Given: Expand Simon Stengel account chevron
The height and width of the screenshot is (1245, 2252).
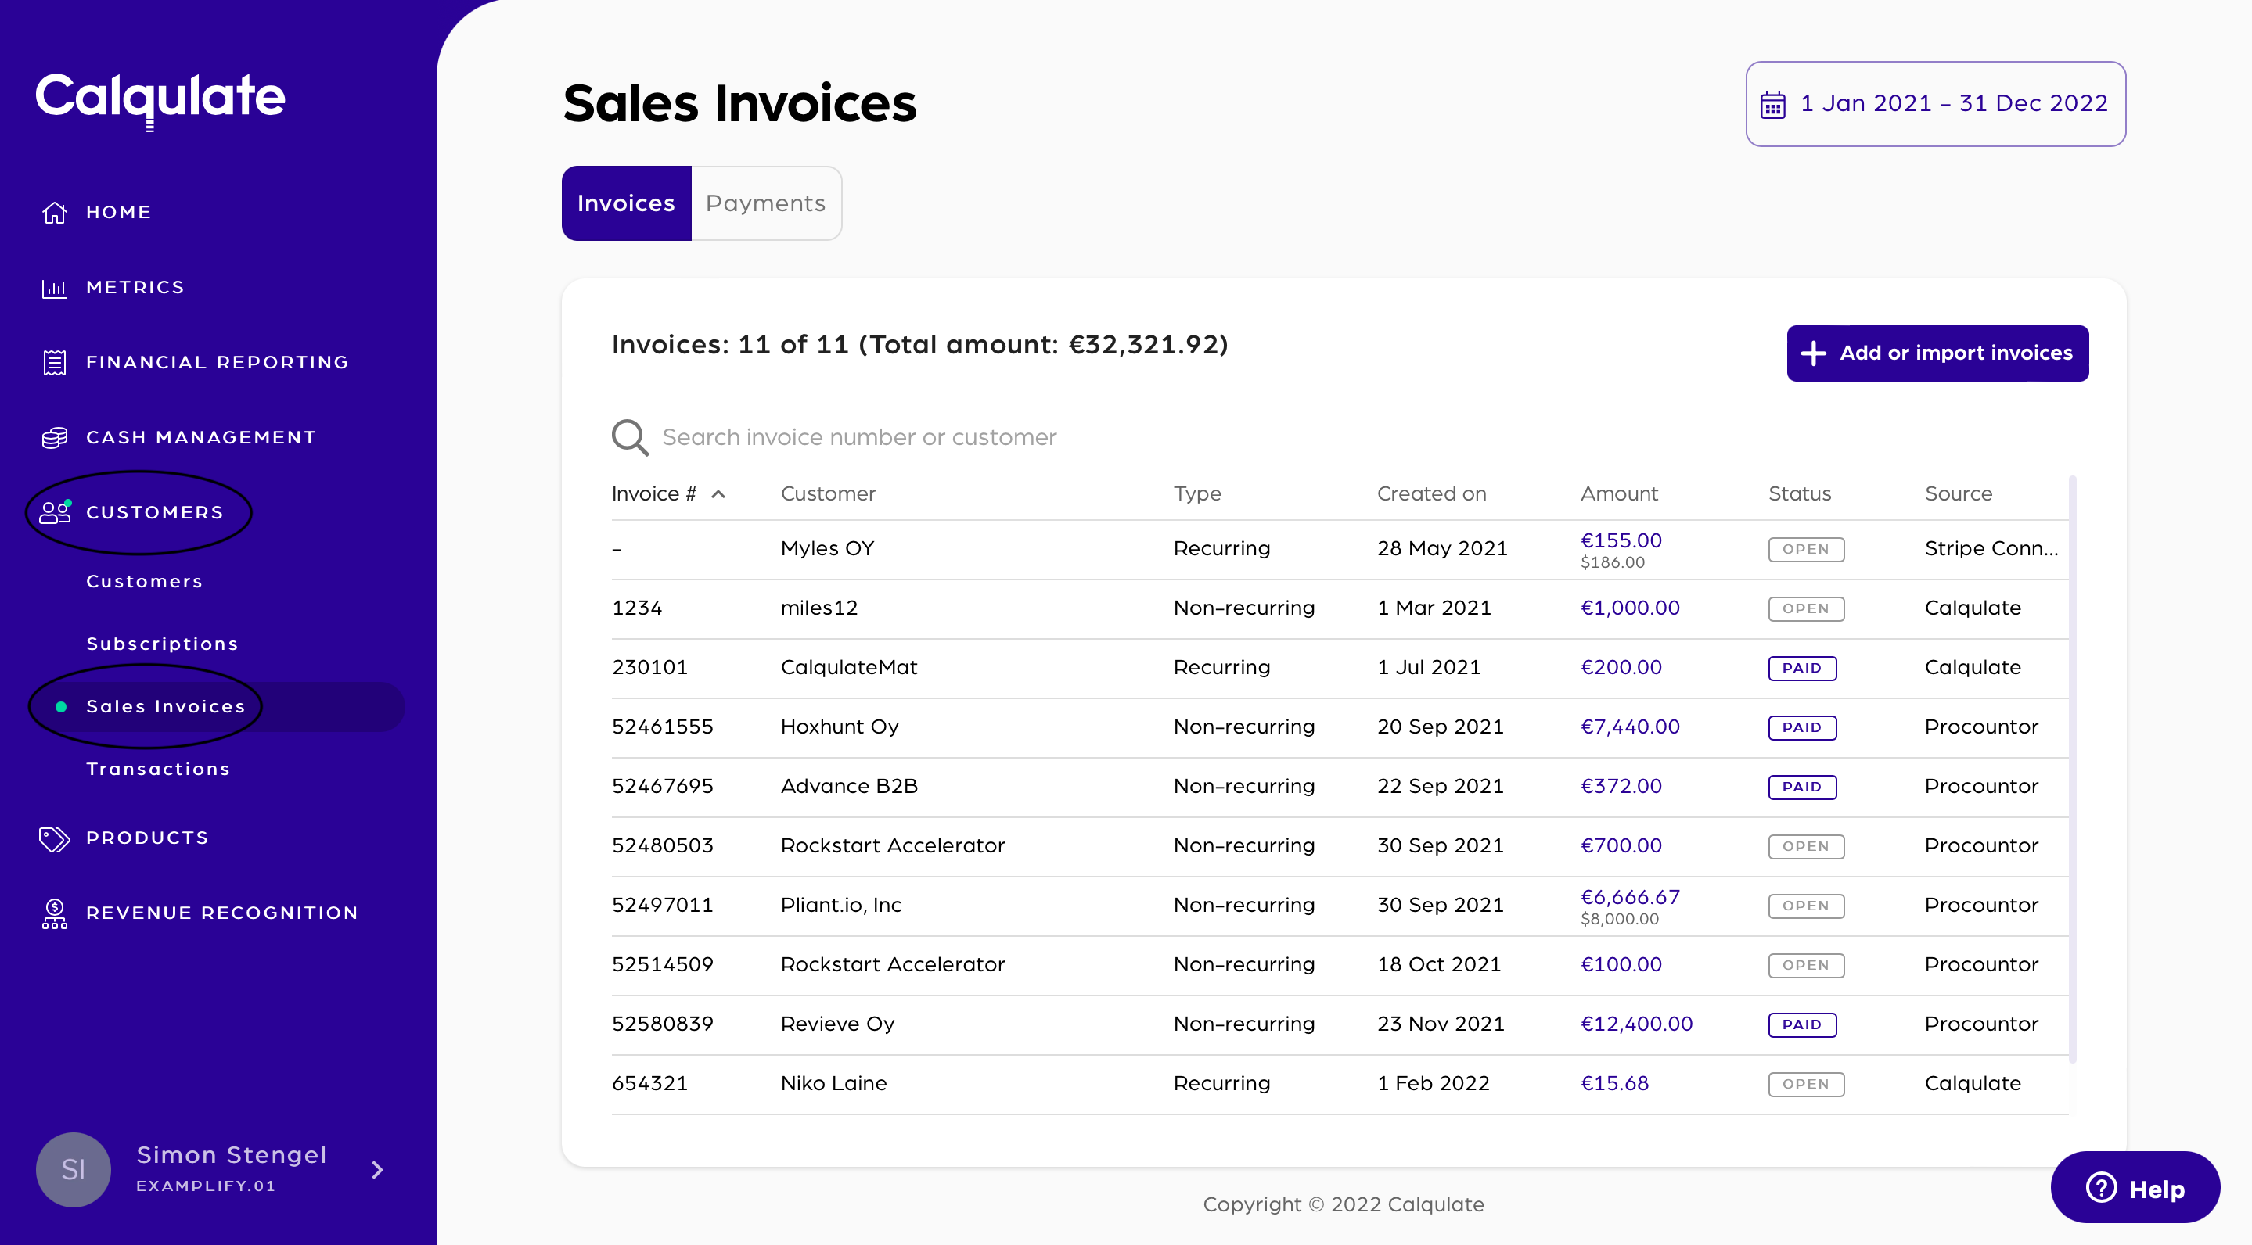Looking at the screenshot, I should [x=378, y=1170].
